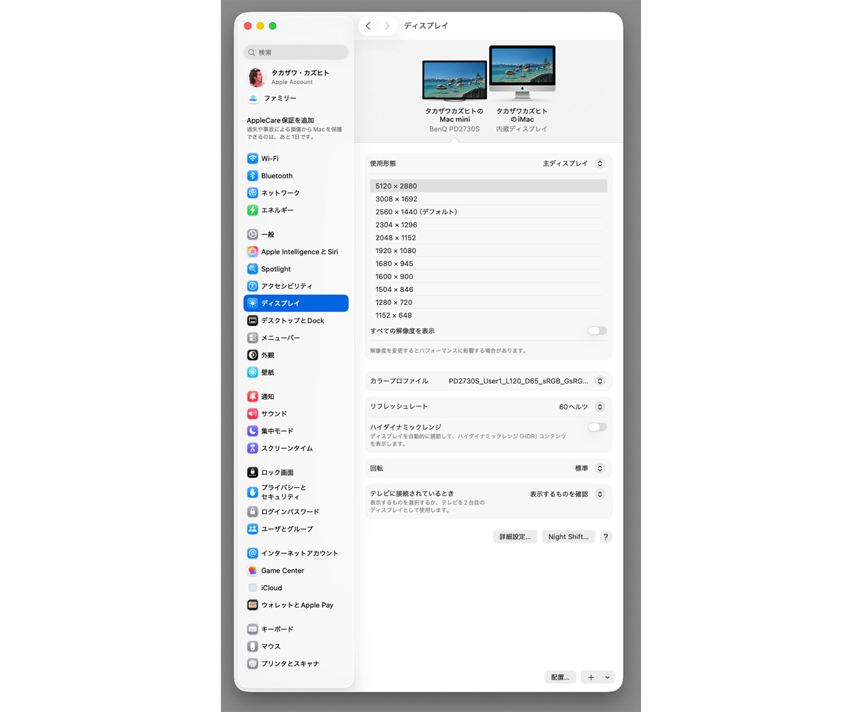
Task: Select resolution 5120 × 2880
Action: point(488,186)
